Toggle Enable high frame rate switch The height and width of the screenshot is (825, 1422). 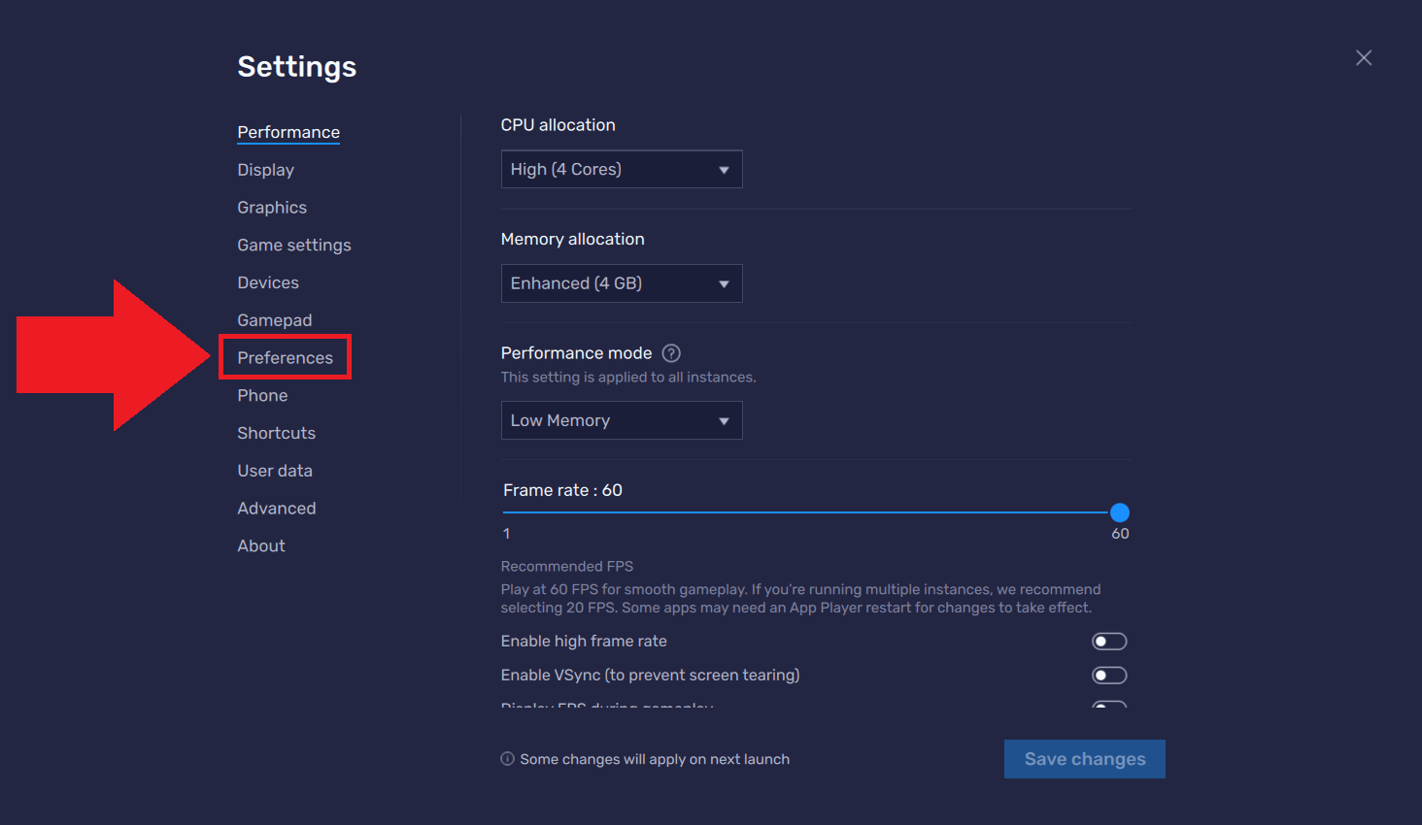pyautogui.click(x=1109, y=642)
